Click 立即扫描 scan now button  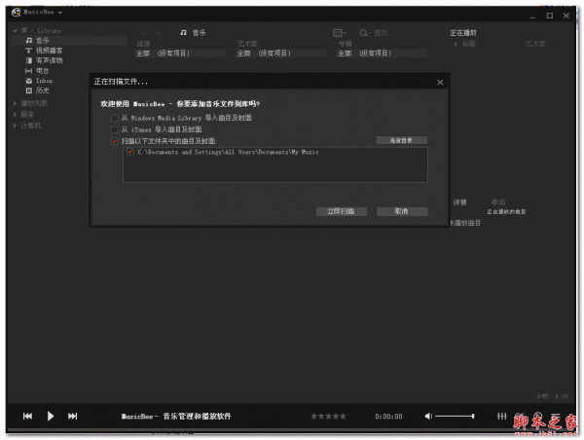[342, 211]
